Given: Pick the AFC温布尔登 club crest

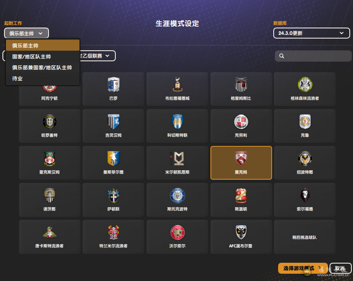Looking at the screenshot, I should [x=241, y=232].
